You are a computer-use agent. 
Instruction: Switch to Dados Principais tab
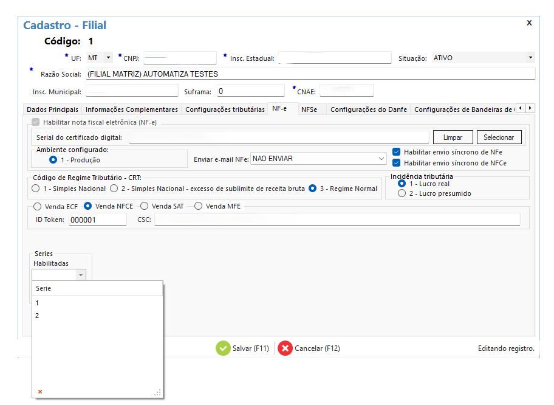[x=52, y=109]
